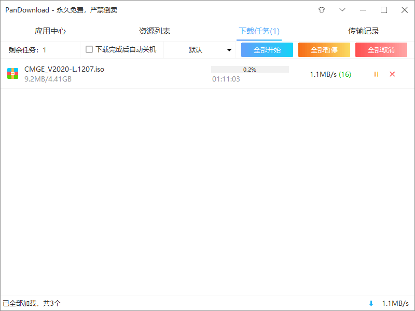Viewport: 415px width, 311px height.
Task: Click the 1.1MB/s (16) speed indicator
Action: (x=330, y=74)
